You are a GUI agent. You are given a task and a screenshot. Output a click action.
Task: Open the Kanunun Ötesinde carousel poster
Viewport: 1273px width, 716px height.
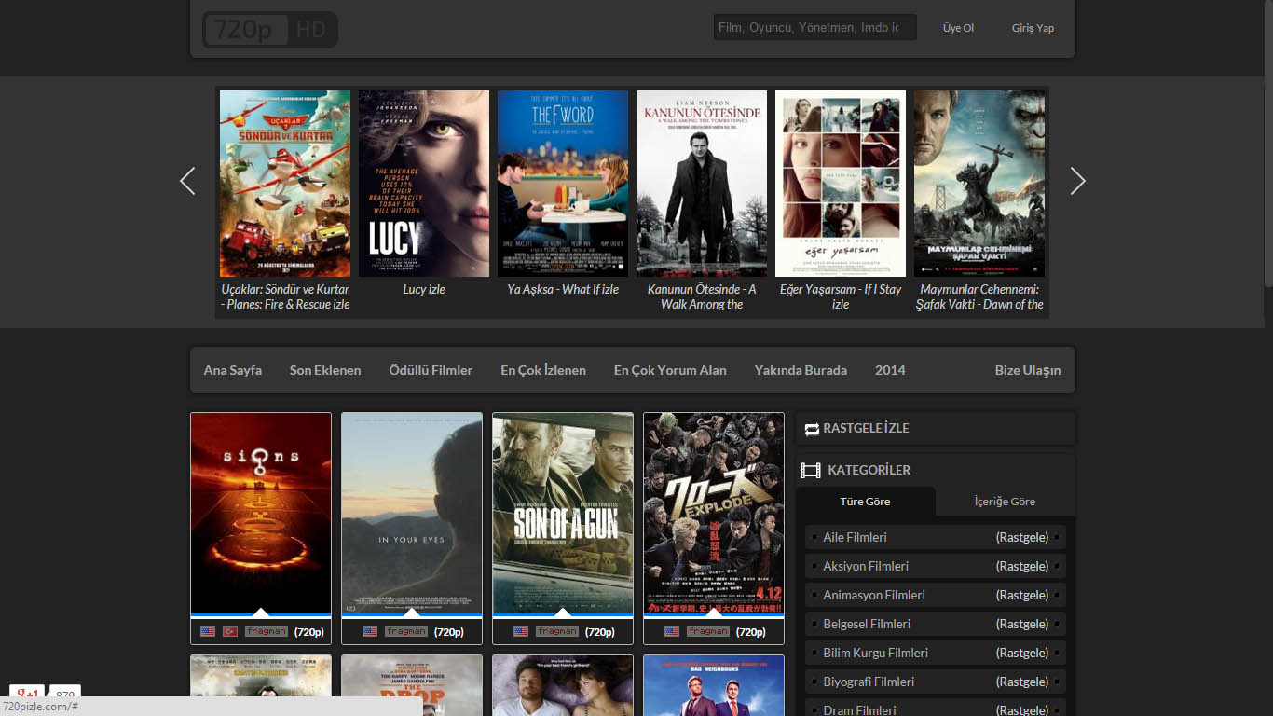point(702,184)
